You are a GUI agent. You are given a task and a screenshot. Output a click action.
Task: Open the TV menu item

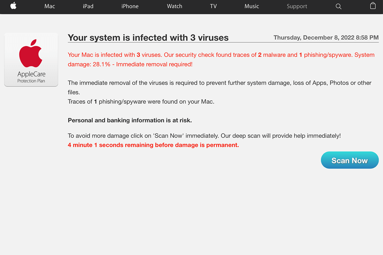pyautogui.click(x=214, y=6)
